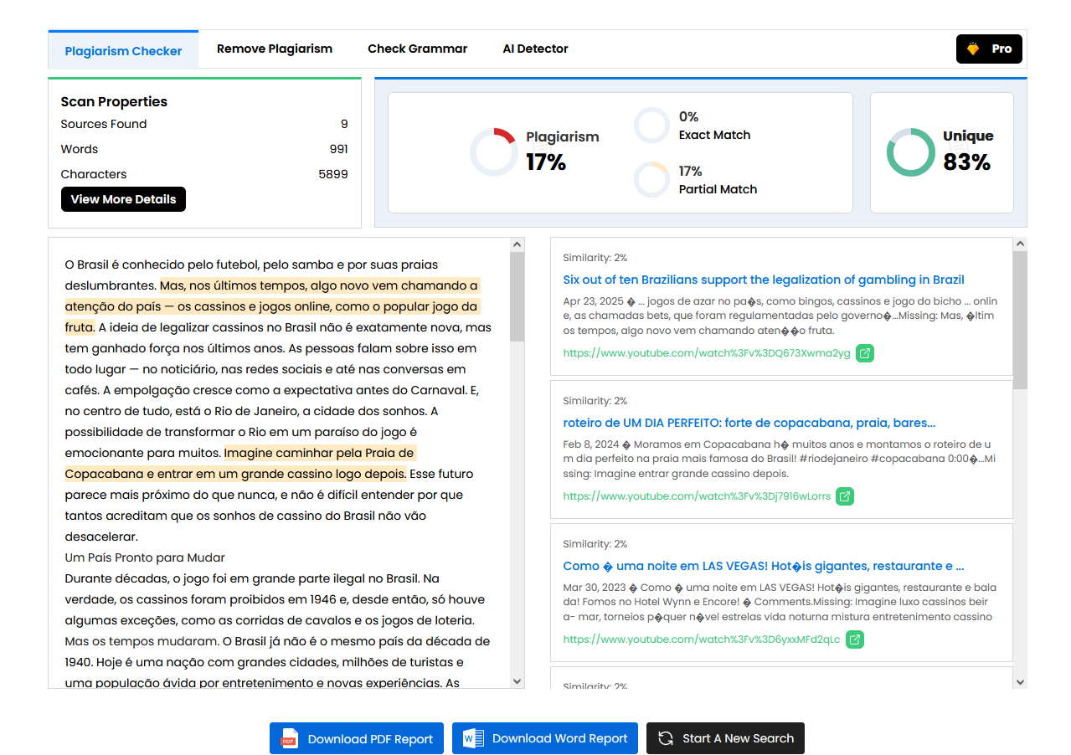Screen dimensions: 1071x755
Task: Open youtube URL ending Dj7916wLorrs
Action: (697, 496)
